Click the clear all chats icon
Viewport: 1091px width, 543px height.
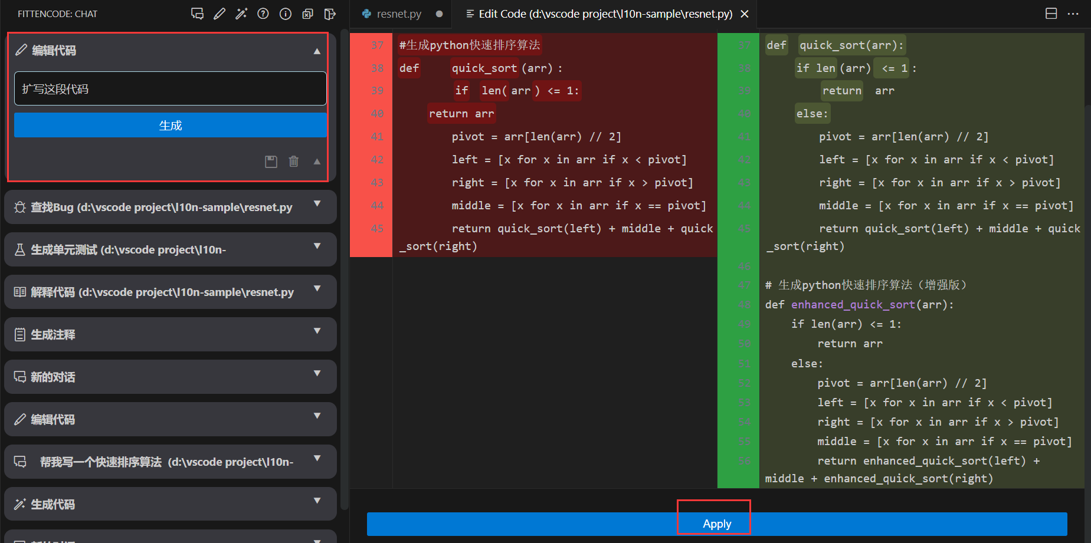[x=307, y=14]
